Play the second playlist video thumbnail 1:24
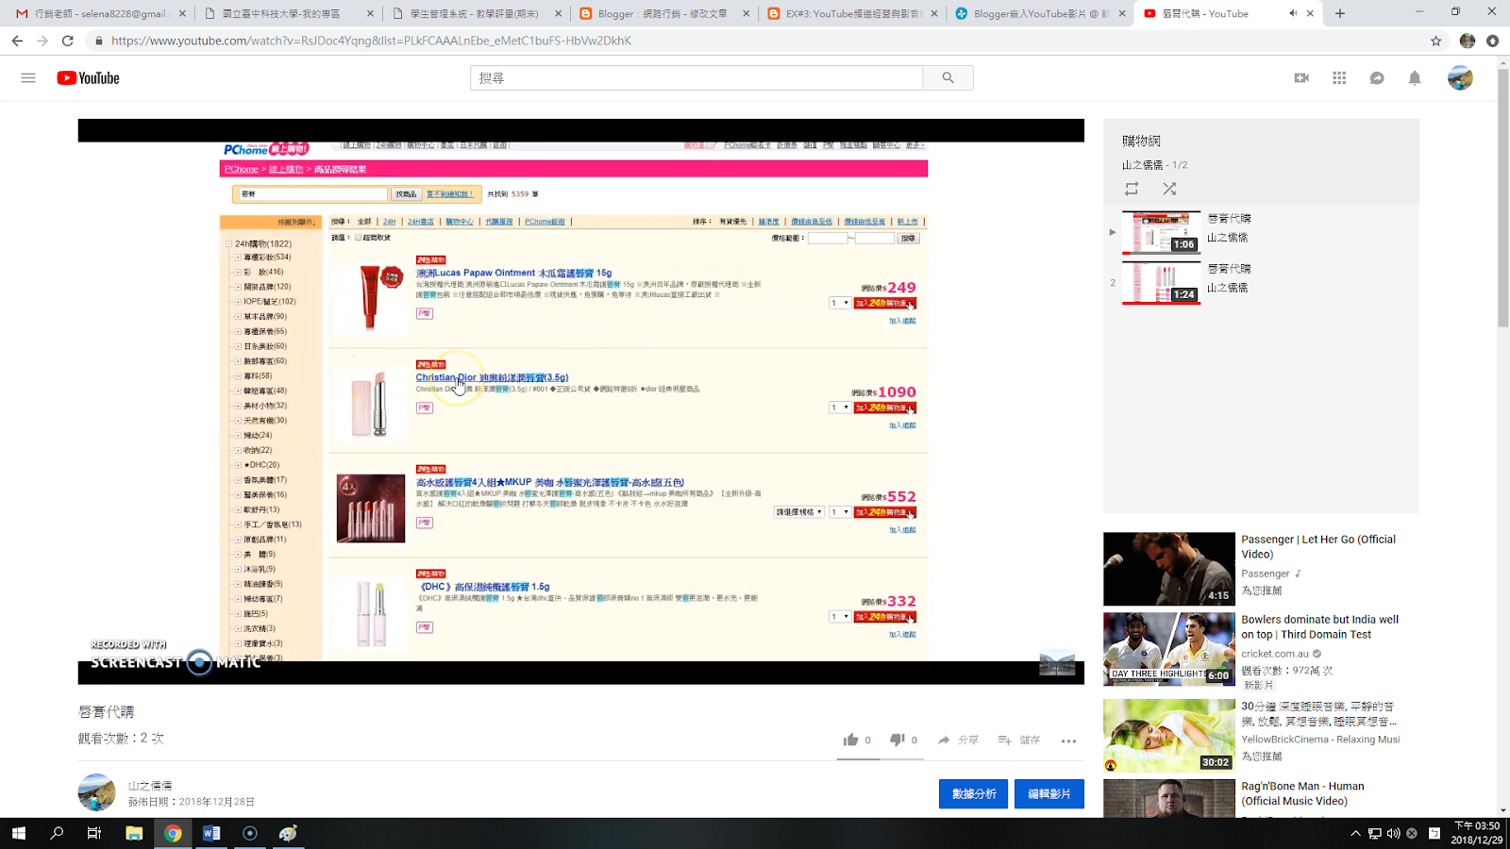Screen dimensions: 1510x849 [1161, 283]
